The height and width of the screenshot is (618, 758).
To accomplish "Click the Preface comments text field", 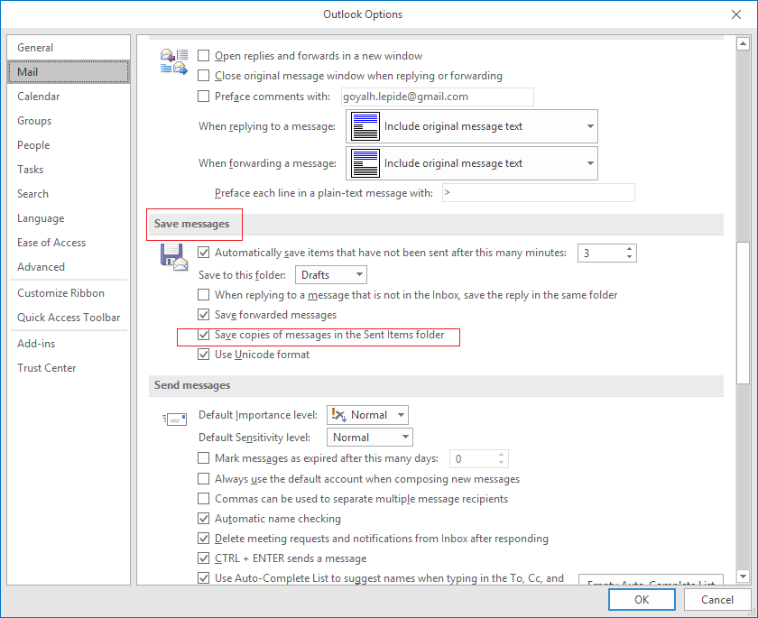I will 437,97.
